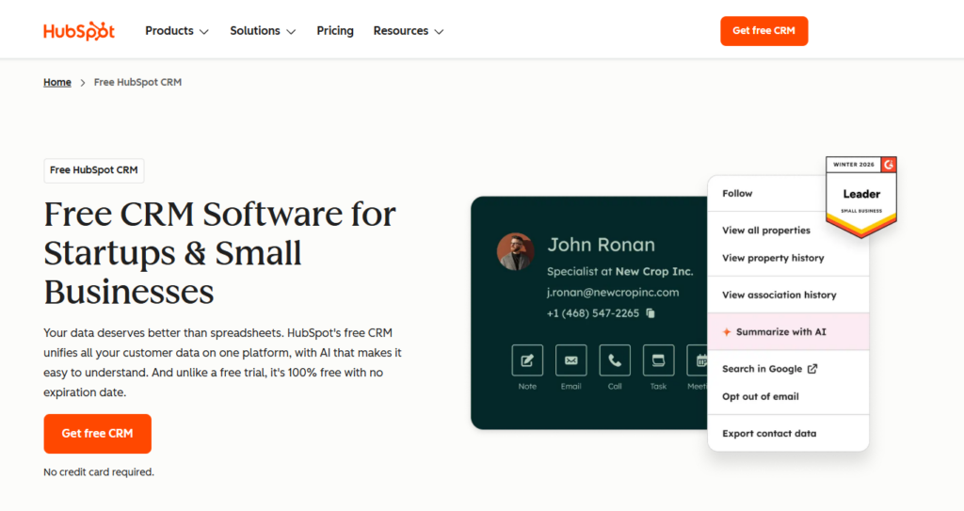Image resolution: width=964 pixels, height=511 pixels.
Task: Click the AI sparkle icon by Summarize
Action: 727,332
